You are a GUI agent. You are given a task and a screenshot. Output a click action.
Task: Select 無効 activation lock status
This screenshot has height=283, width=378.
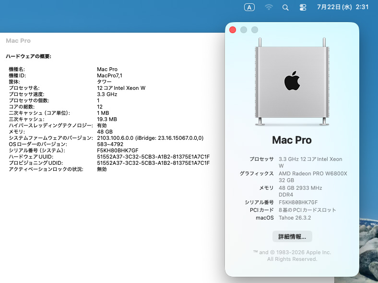pos(102,169)
